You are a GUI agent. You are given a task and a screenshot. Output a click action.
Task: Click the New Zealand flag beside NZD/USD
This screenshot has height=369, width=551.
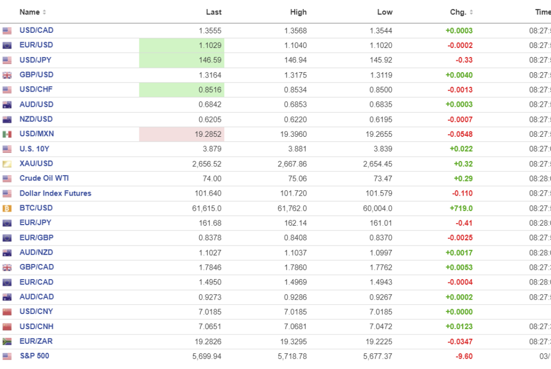coord(7,120)
